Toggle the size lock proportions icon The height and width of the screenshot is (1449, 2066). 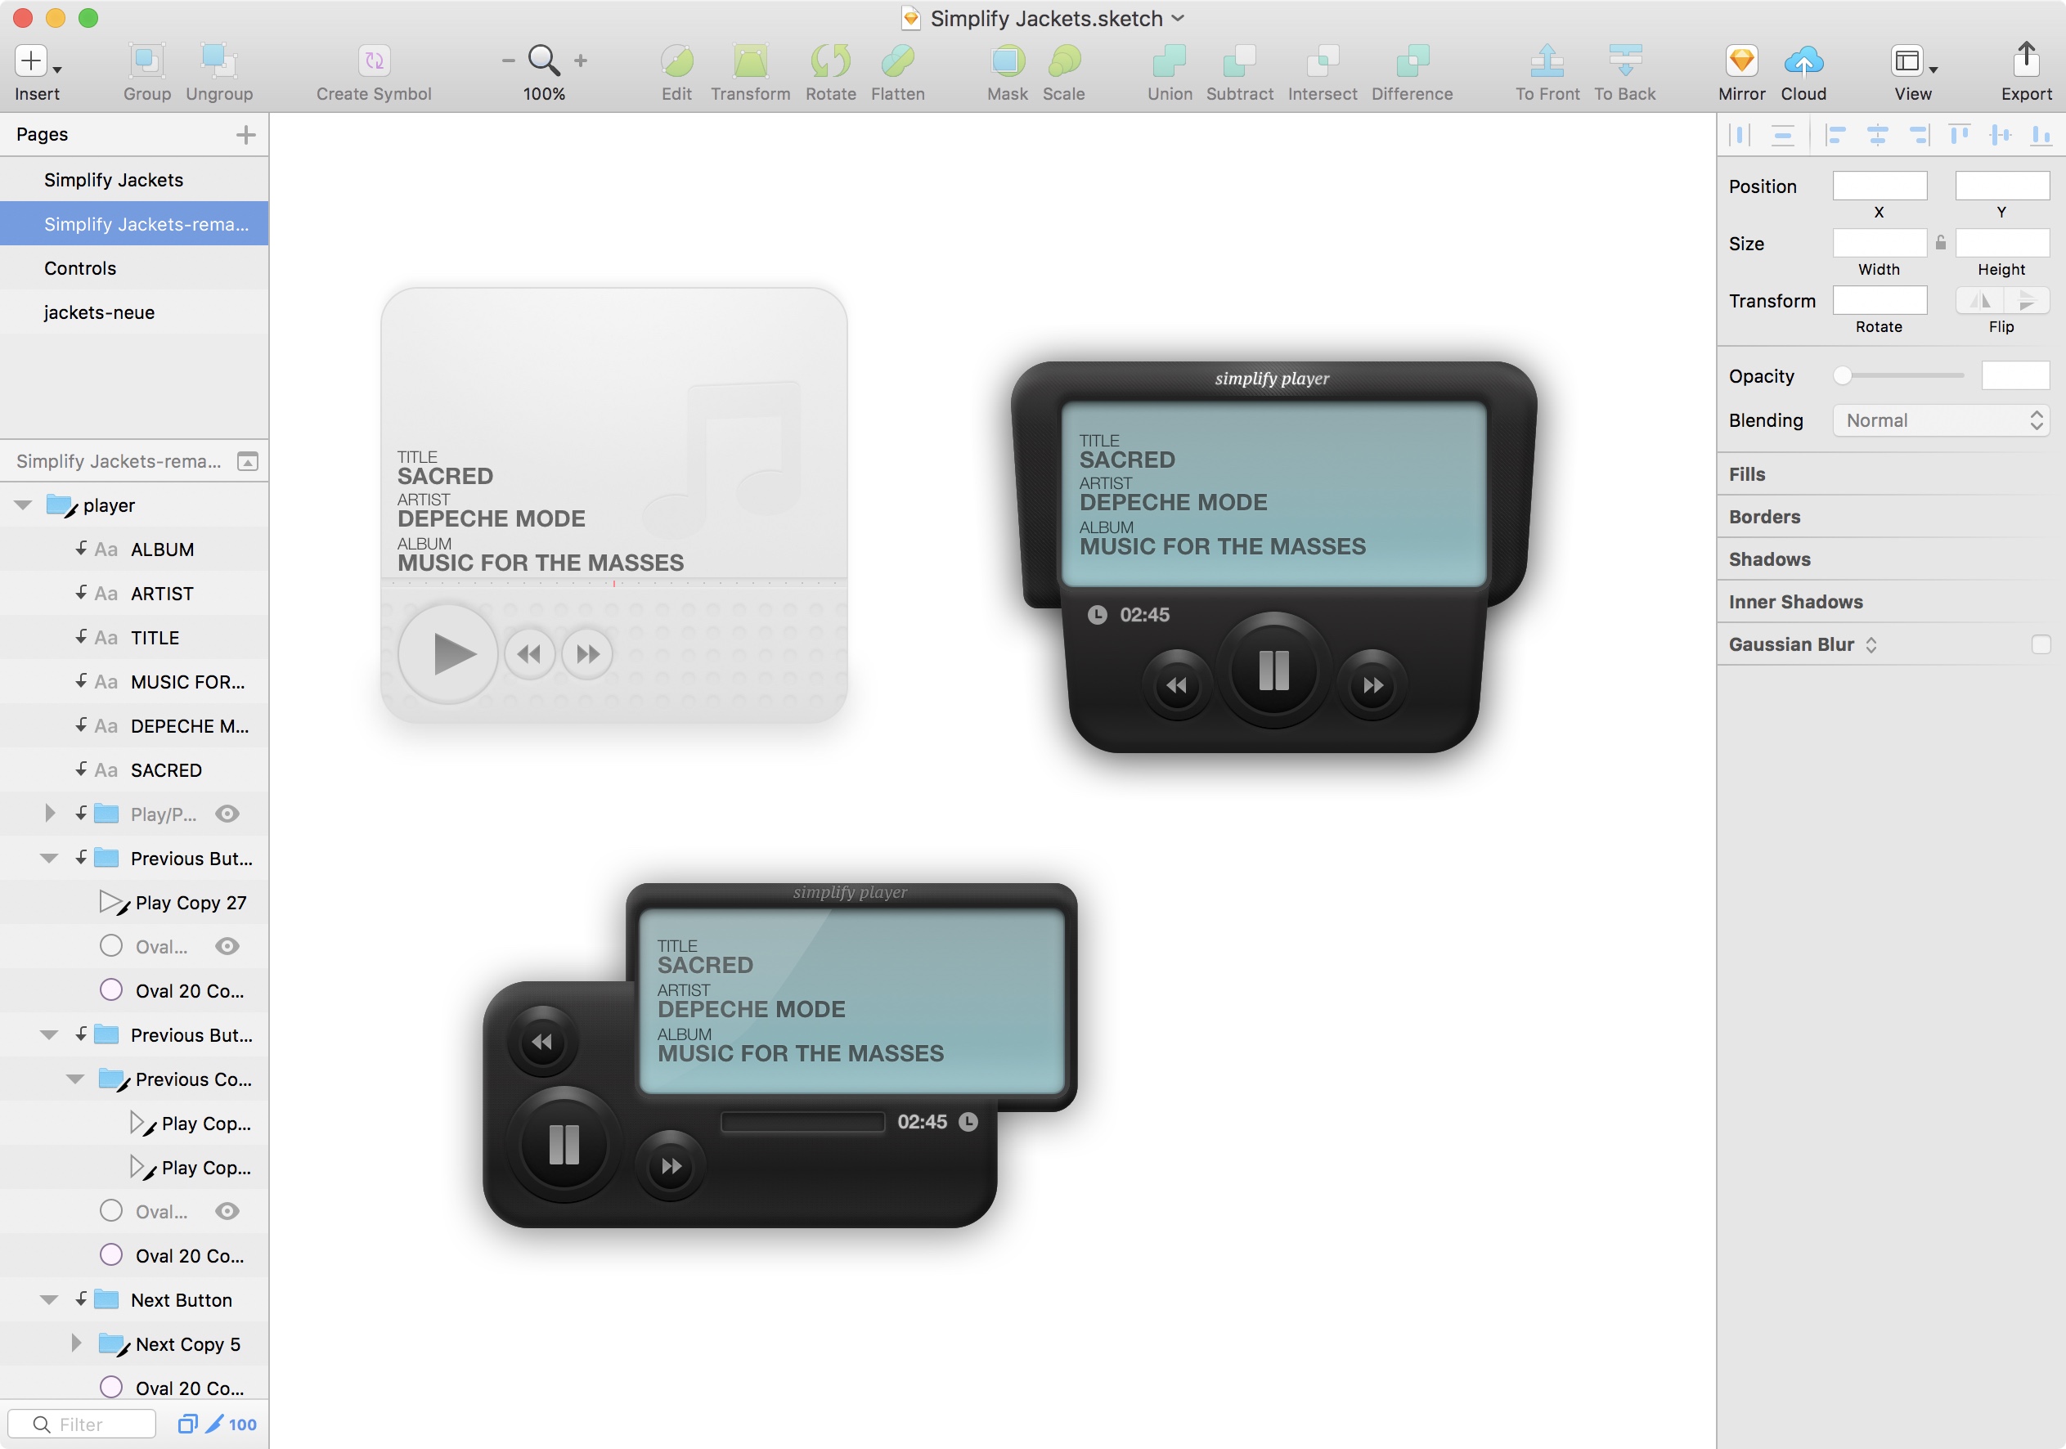click(1941, 243)
